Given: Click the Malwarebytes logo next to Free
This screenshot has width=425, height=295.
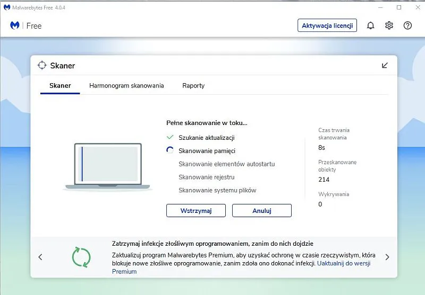Looking at the screenshot, I should click(15, 25).
